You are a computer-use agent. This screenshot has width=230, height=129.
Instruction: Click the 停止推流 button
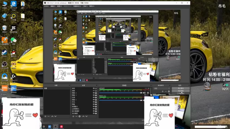click(x=181, y=88)
